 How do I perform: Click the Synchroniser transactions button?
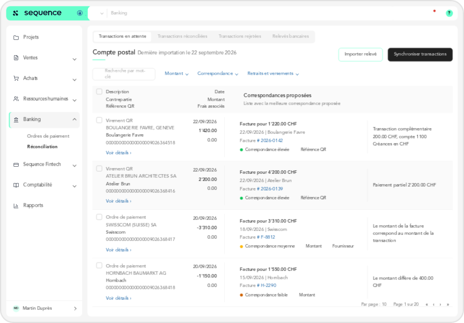pos(420,54)
